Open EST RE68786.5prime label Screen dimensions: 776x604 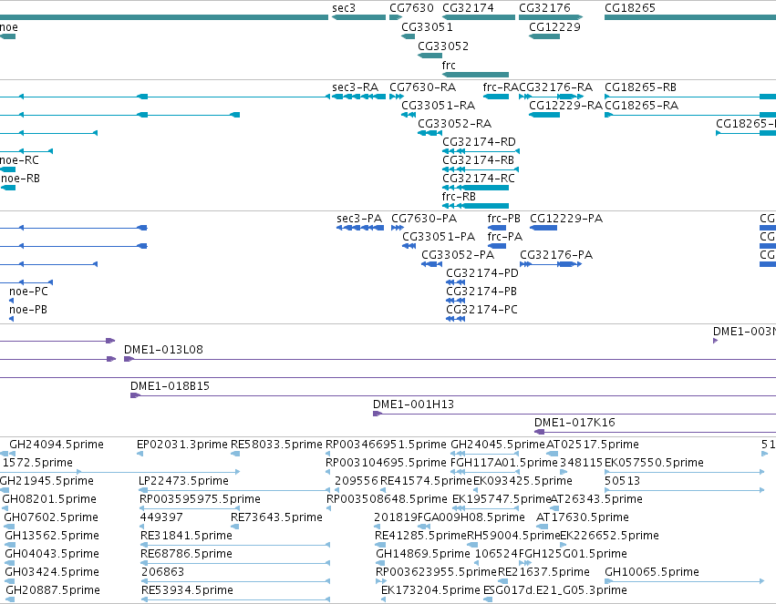pyautogui.click(x=186, y=554)
